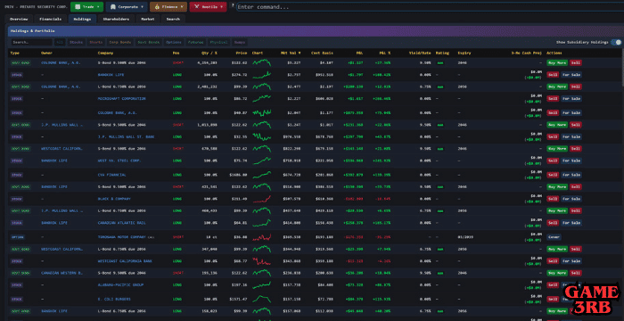Open the Market tab

click(x=148, y=19)
